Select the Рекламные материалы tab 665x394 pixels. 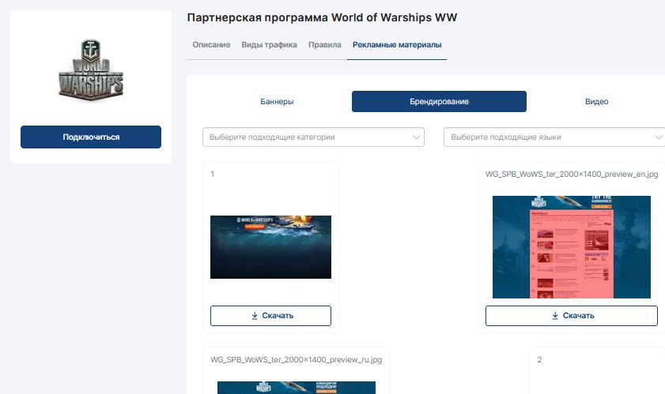pyautogui.click(x=397, y=44)
